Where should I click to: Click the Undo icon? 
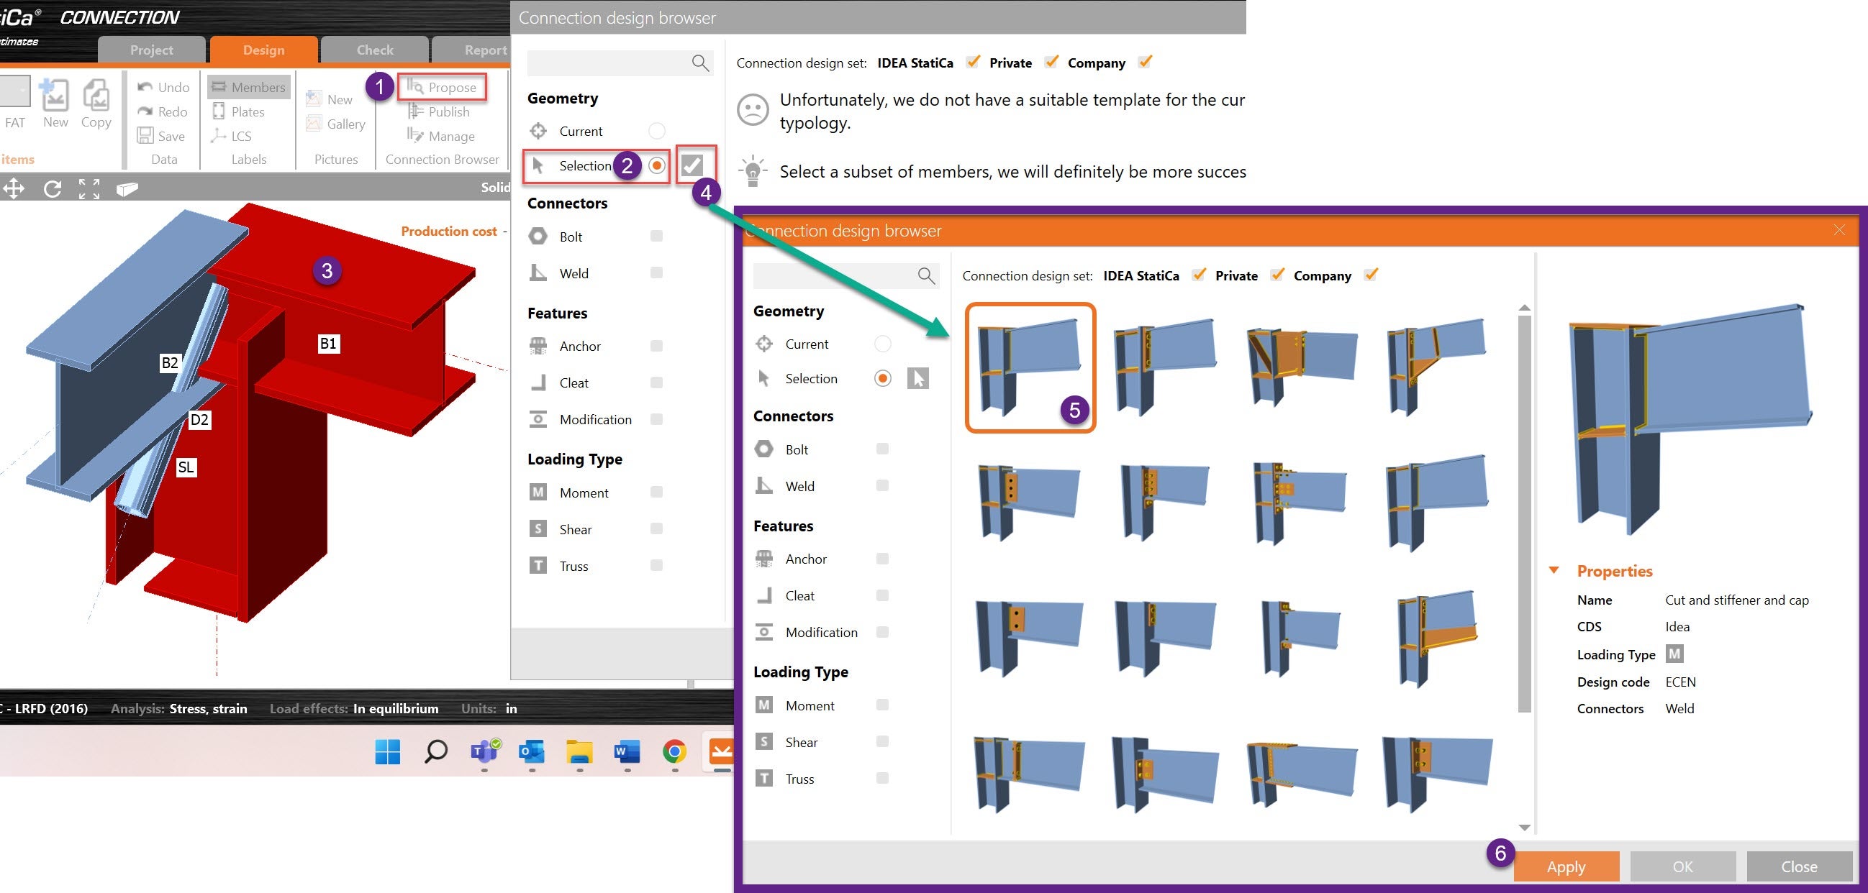click(x=145, y=87)
